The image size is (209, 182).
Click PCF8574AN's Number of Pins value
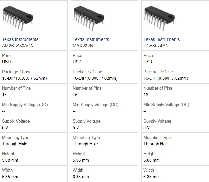click(x=146, y=95)
